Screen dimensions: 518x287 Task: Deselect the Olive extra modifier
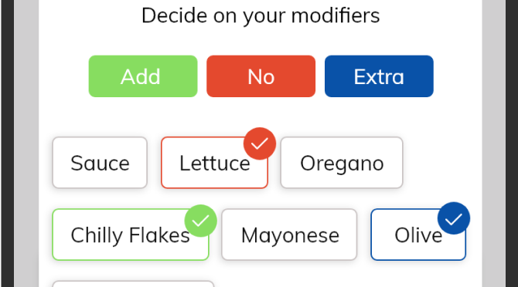coord(418,235)
